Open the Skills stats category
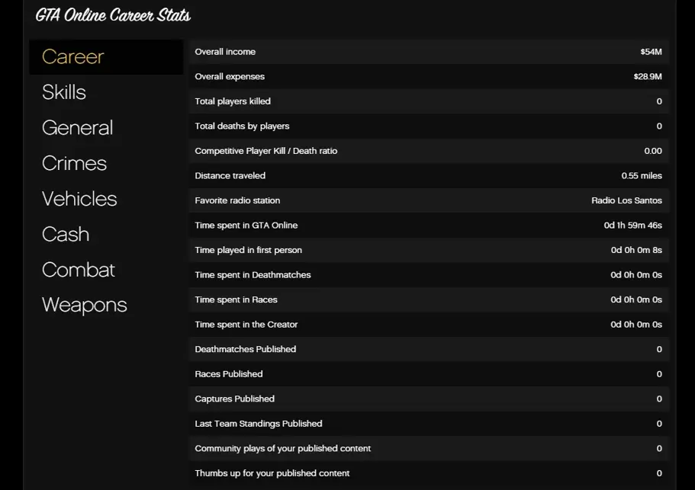This screenshot has height=490, width=695. point(64,92)
